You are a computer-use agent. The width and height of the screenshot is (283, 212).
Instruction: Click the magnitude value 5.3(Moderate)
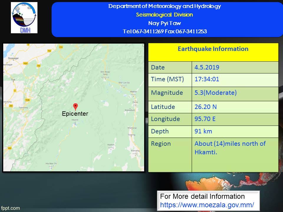point(215,93)
